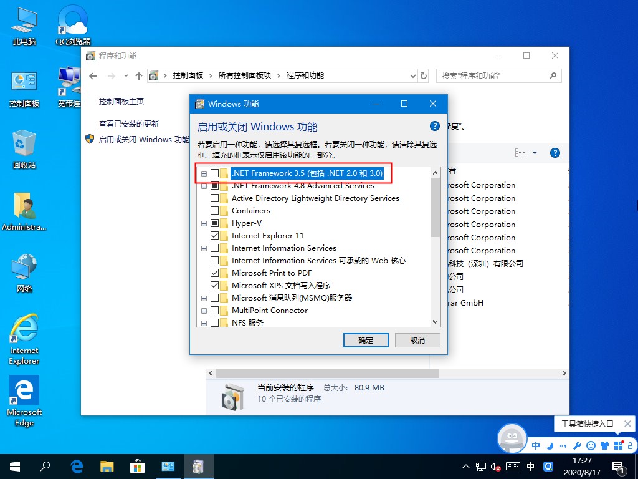Open the address bar history dropdown
The width and height of the screenshot is (638, 479).
tap(412, 75)
